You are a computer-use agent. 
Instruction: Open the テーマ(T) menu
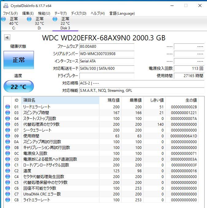click(x=60, y=13)
